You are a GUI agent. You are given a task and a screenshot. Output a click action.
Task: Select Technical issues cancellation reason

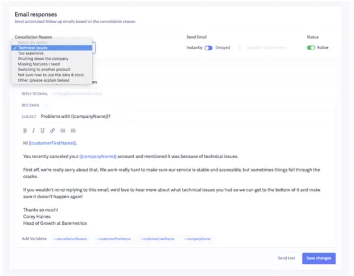[x=52, y=48]
